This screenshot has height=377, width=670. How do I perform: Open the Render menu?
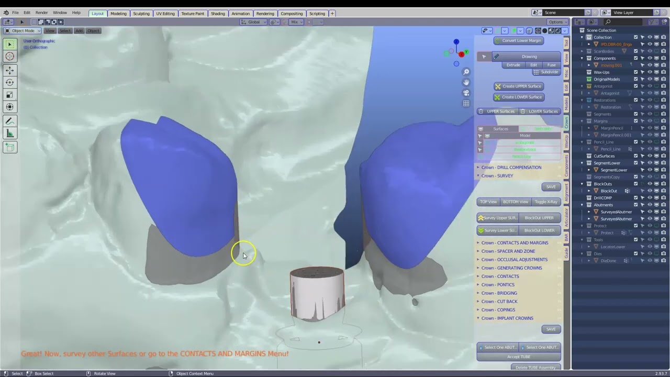(x=41, y=13)
